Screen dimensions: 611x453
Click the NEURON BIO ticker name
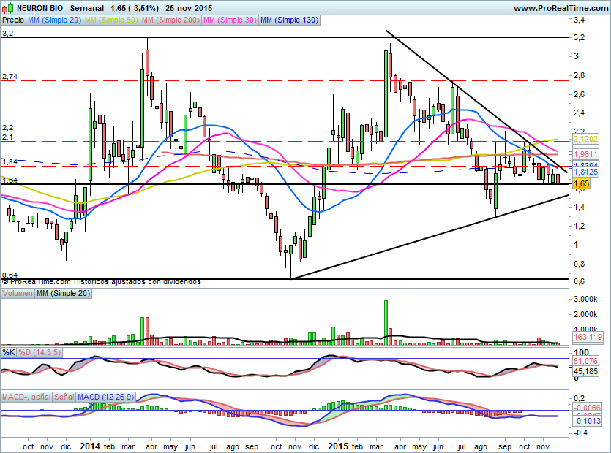click(x=40, y=8)
